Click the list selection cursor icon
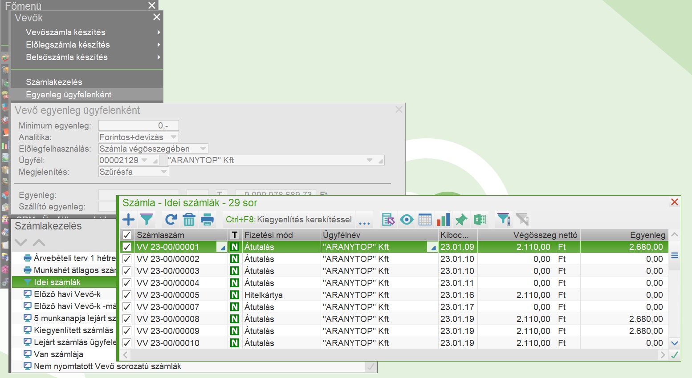The height and width of the screenshot is (378, 692). pyautogui.click(x=388, y=219)
